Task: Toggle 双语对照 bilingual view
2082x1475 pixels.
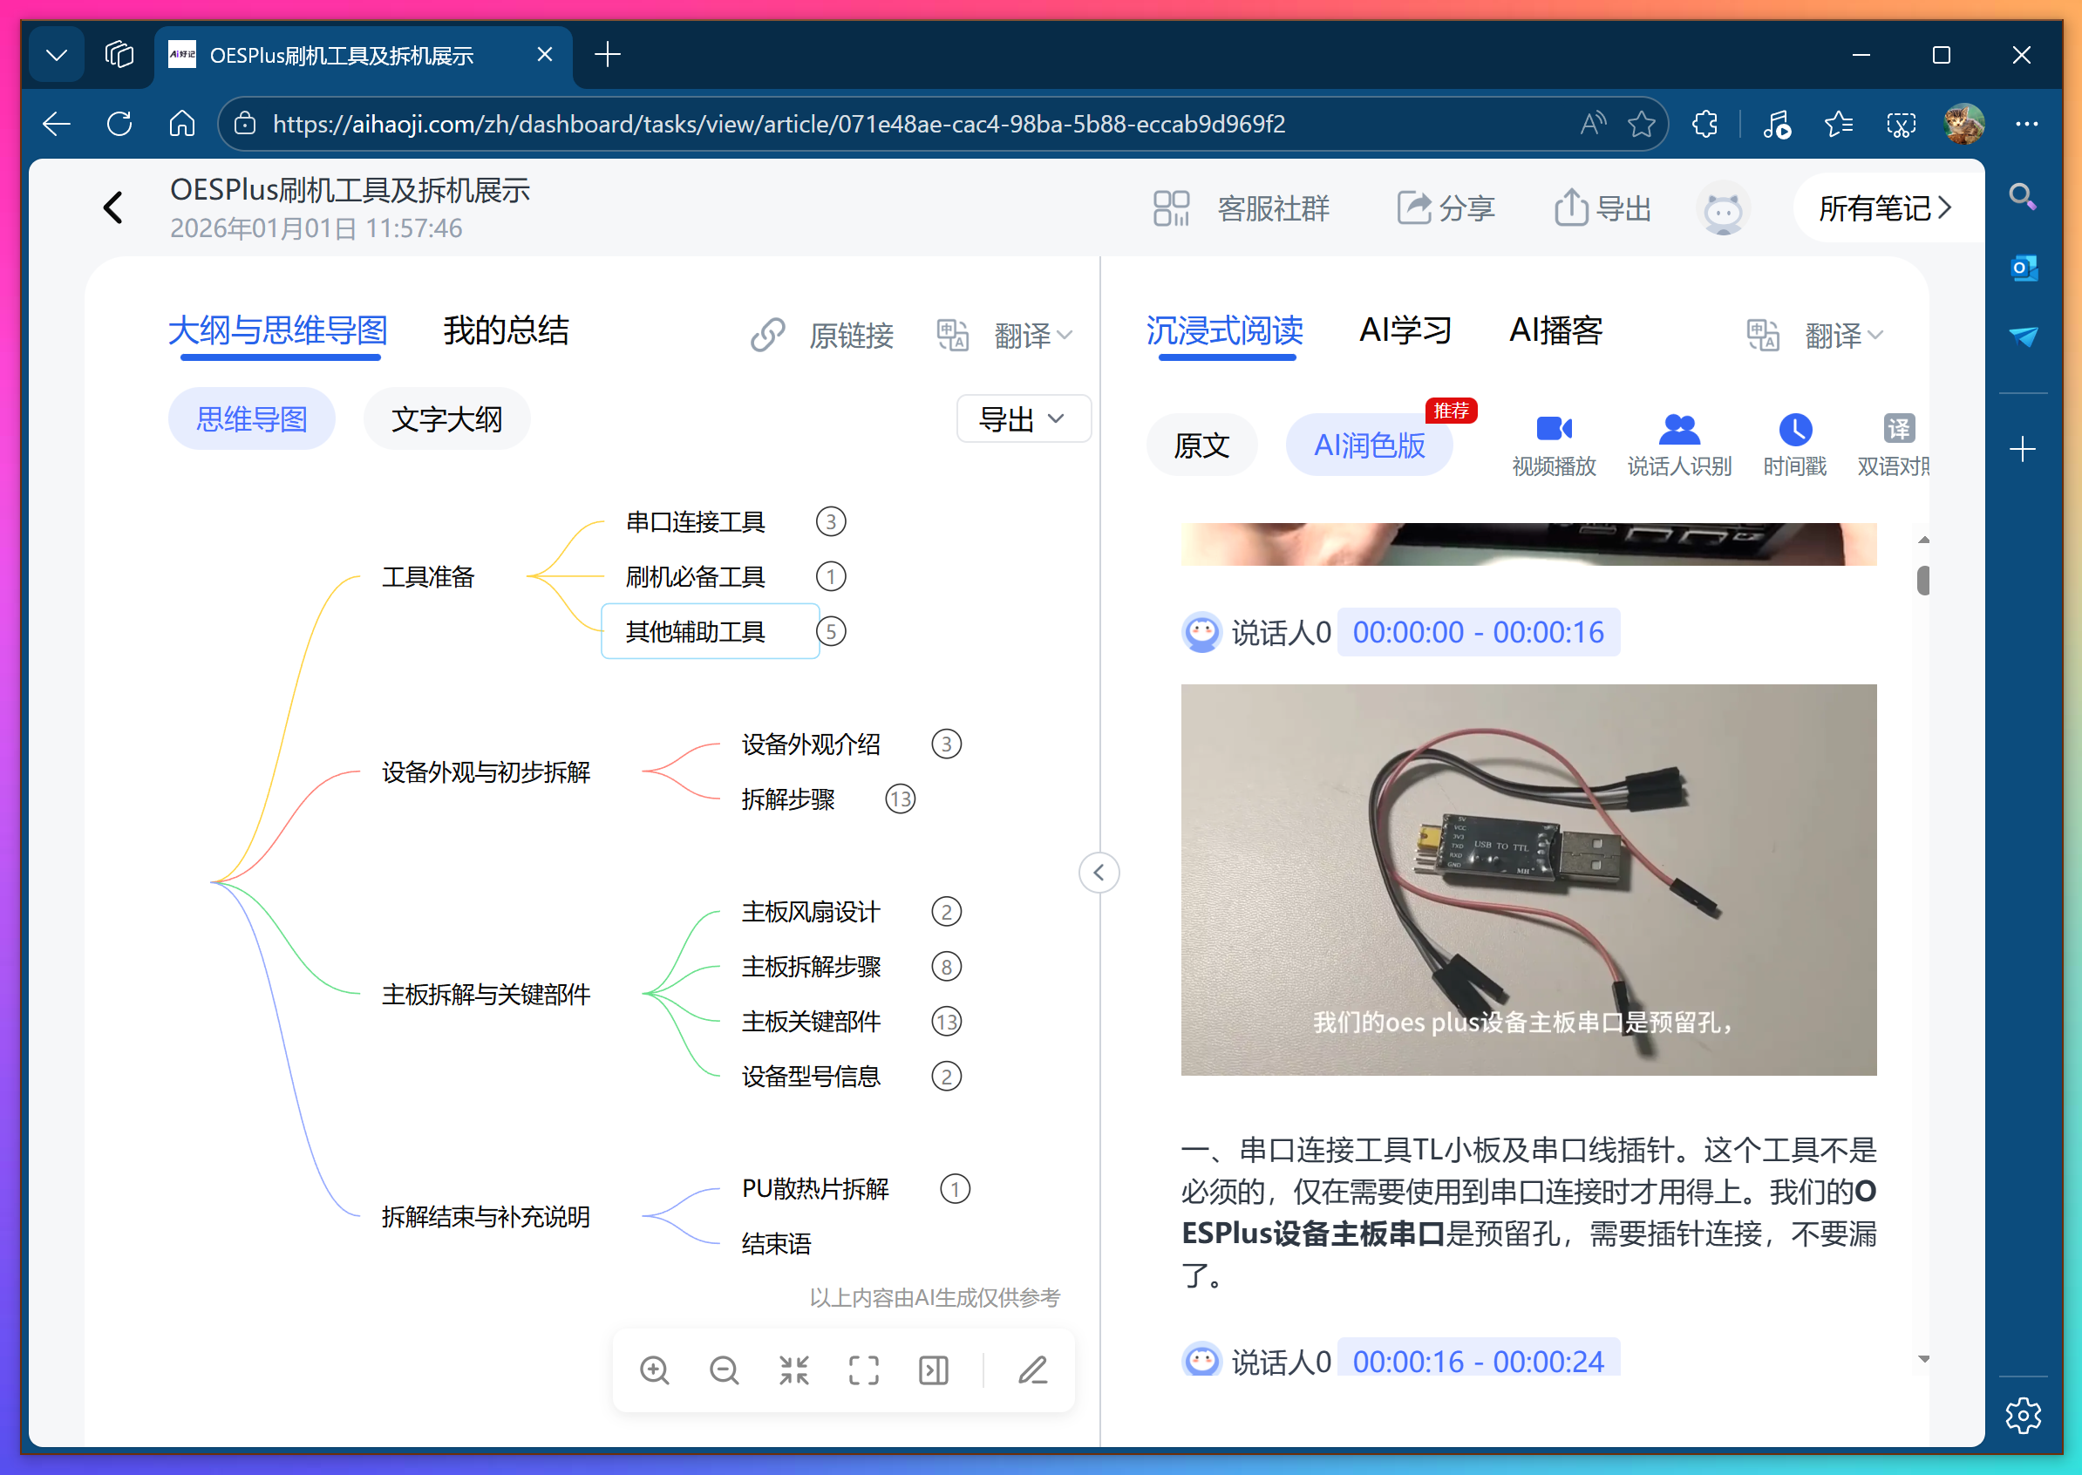Action: click(1894, 445)
